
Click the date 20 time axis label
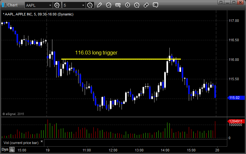pos(217,150)
